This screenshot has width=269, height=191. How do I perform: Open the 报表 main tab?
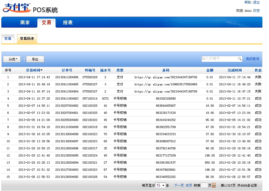(68, 22)
